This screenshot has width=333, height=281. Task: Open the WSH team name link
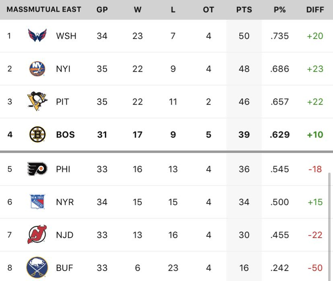pyautogui.click(x=66, y=36)
